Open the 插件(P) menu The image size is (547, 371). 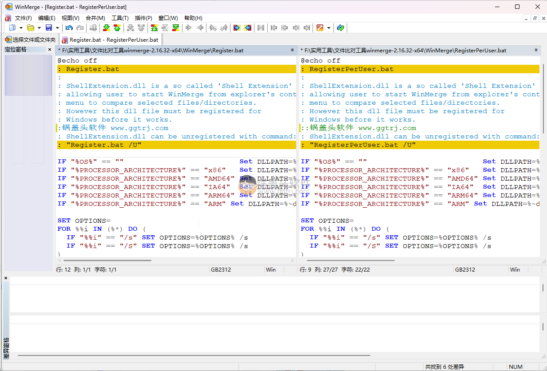[143, 18]
